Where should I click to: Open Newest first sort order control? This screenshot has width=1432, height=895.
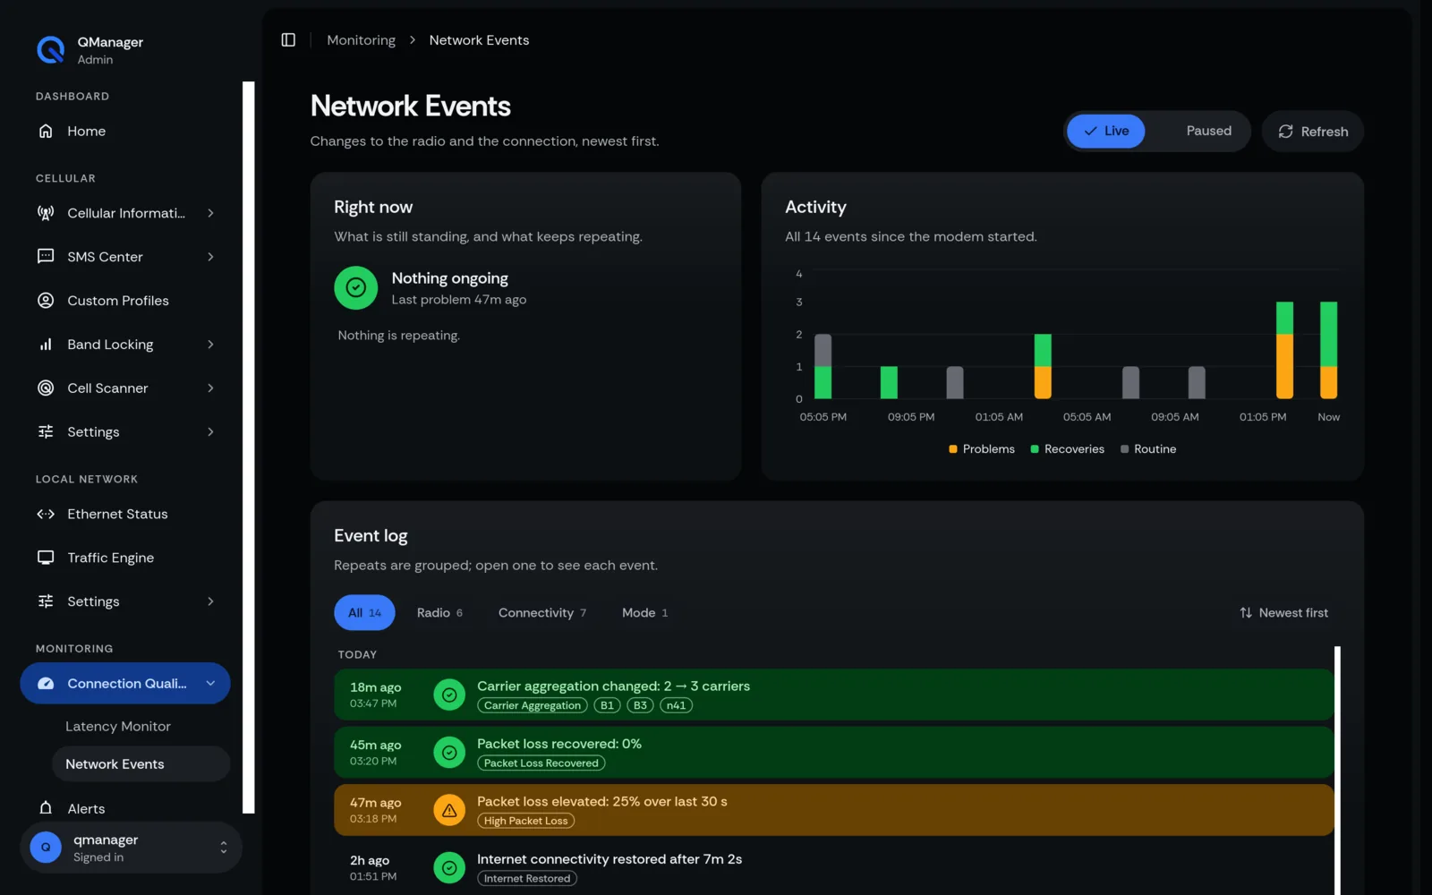coord(1283,613)
